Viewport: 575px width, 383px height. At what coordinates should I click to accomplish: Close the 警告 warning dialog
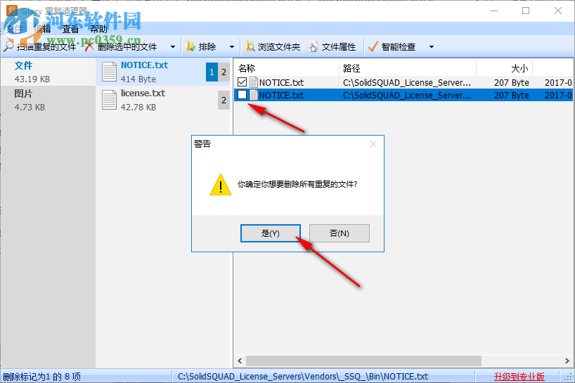373,144
